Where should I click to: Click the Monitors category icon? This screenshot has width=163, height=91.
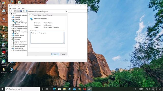coord(13,34)
